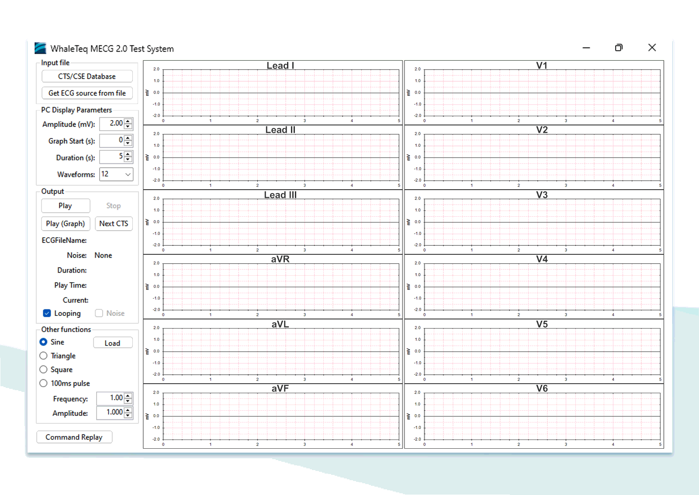
Task: Increase the Other functions Amplitude value
Action: (128, 410)
